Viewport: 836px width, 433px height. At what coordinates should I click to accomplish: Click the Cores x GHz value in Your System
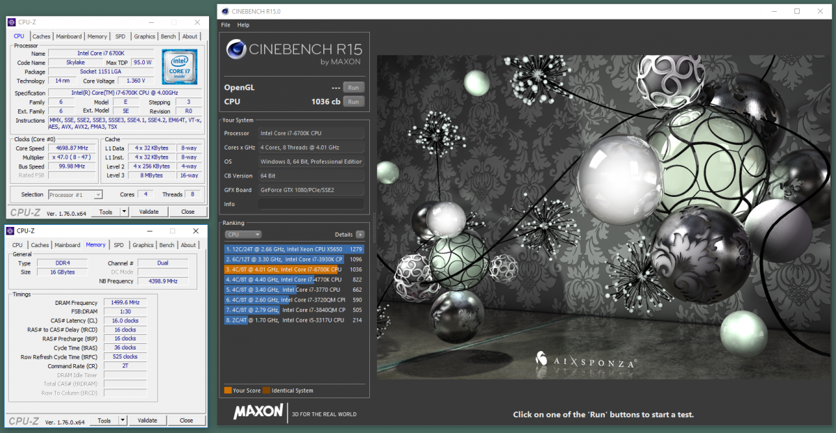point(311,148)
